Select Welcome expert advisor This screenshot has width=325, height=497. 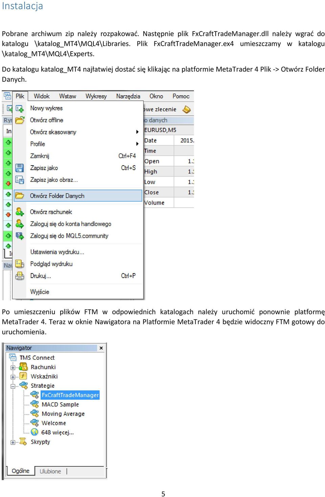(54, 423)
